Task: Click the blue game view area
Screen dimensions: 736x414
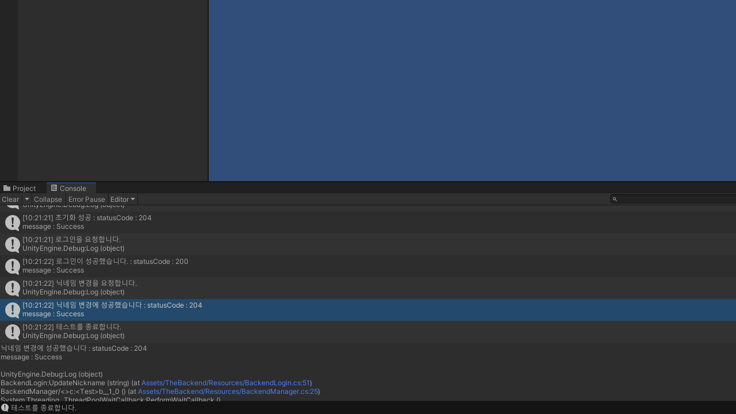Action: (x=472, y=90)
